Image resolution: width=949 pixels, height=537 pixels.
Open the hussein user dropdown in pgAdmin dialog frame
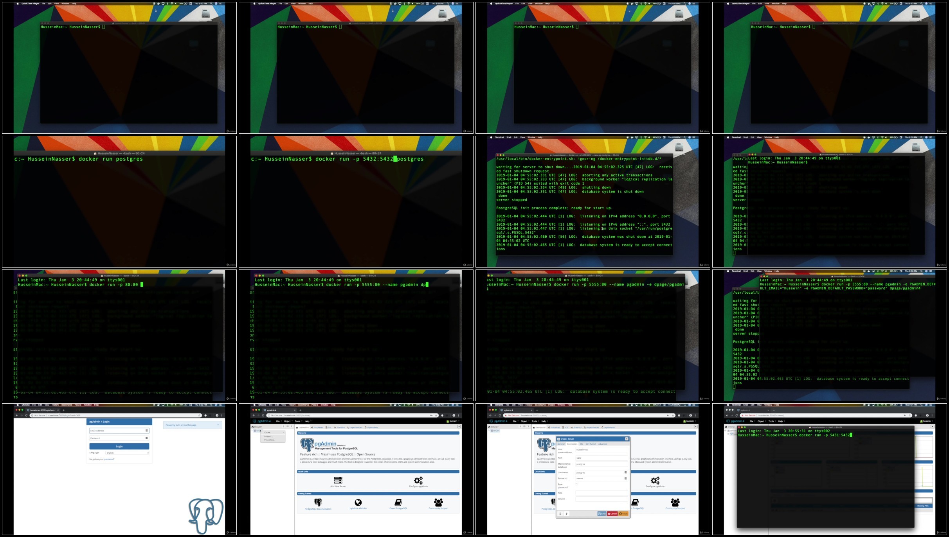click(690, 421)
